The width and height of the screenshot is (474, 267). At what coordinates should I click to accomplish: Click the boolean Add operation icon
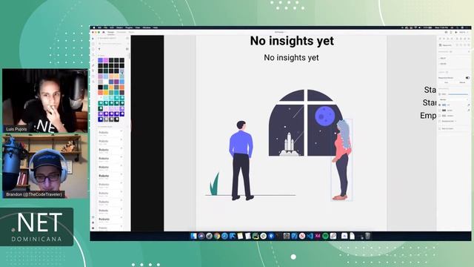tap(457, 45)
